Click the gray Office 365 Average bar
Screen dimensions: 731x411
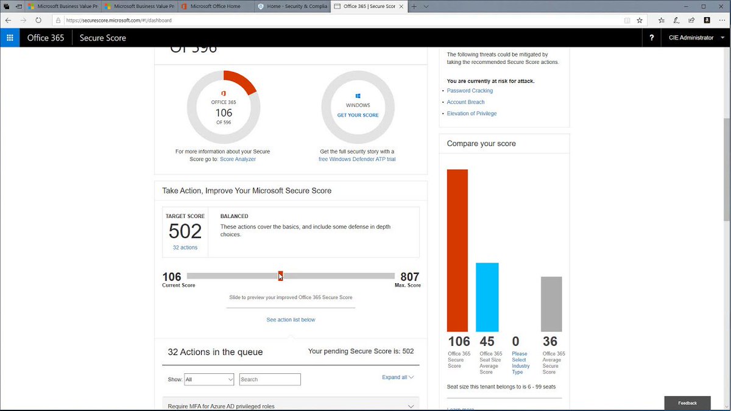[x=551, y=304]
